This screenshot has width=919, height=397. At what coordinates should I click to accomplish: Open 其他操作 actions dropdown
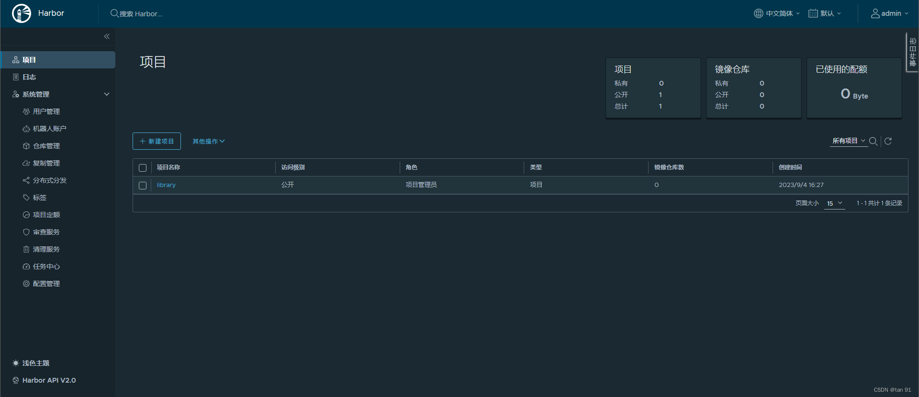[x=208, y=141]
